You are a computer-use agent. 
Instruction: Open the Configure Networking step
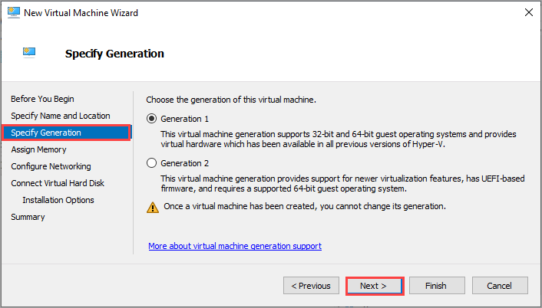[51, 166]
